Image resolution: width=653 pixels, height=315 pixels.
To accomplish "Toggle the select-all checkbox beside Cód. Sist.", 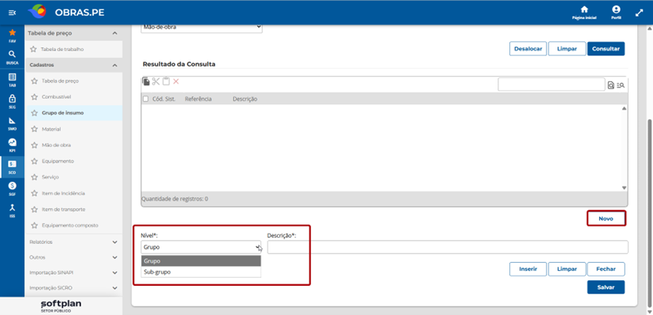I will click(x=145, y=99).
